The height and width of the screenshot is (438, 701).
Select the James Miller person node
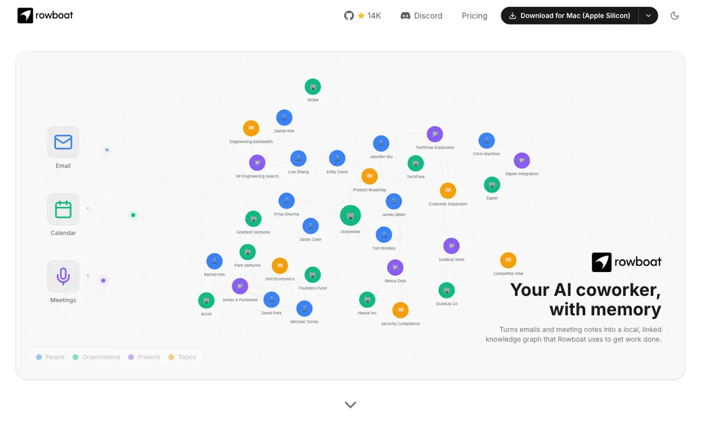tap(394, 201)
